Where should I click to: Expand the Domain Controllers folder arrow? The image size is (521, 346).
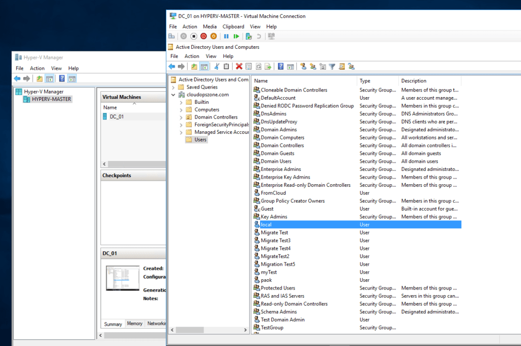(181, 117)
